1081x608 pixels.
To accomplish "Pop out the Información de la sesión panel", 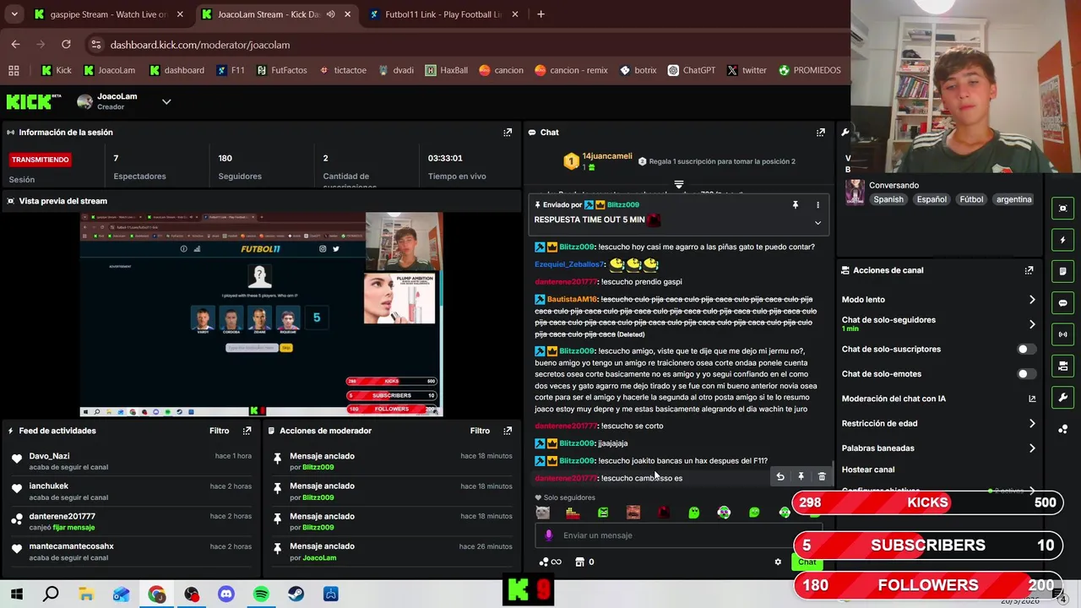I will pos(508,133).
